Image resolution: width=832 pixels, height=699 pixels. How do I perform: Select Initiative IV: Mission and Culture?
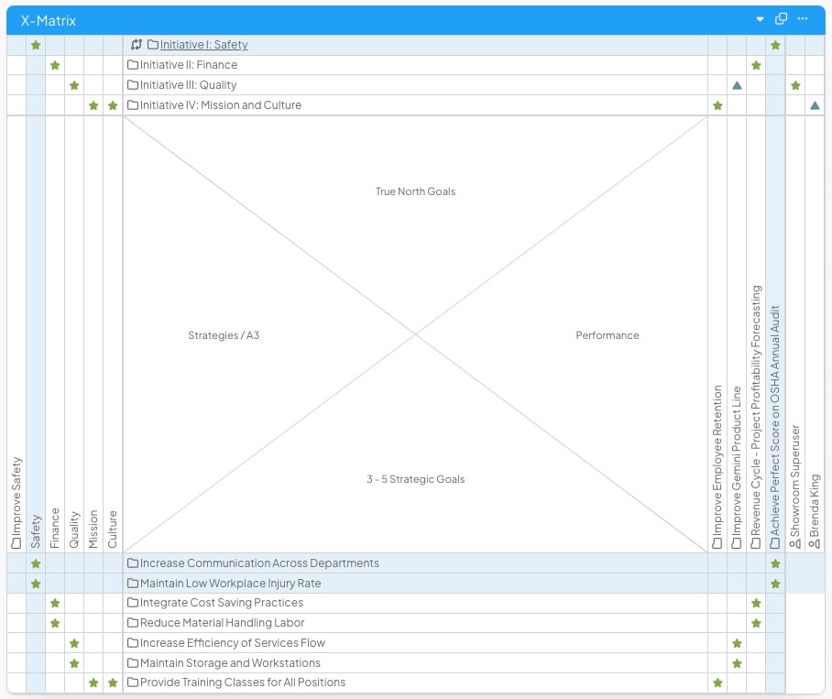(x=220, y=105)
